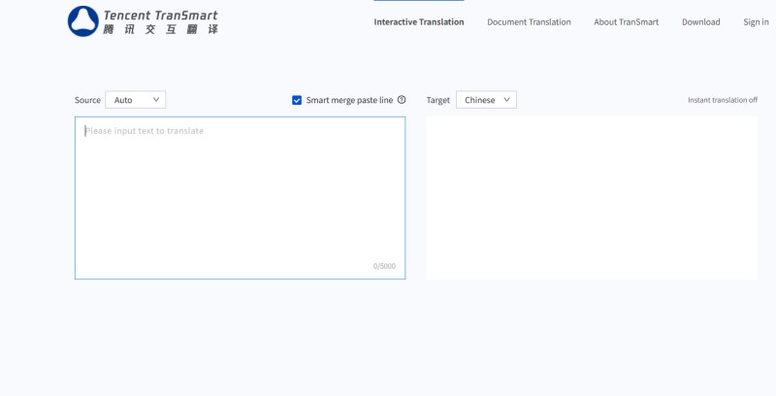Open the Document Translation page
The height and width of the screenshot is (396, 776).
click(529, 21)
